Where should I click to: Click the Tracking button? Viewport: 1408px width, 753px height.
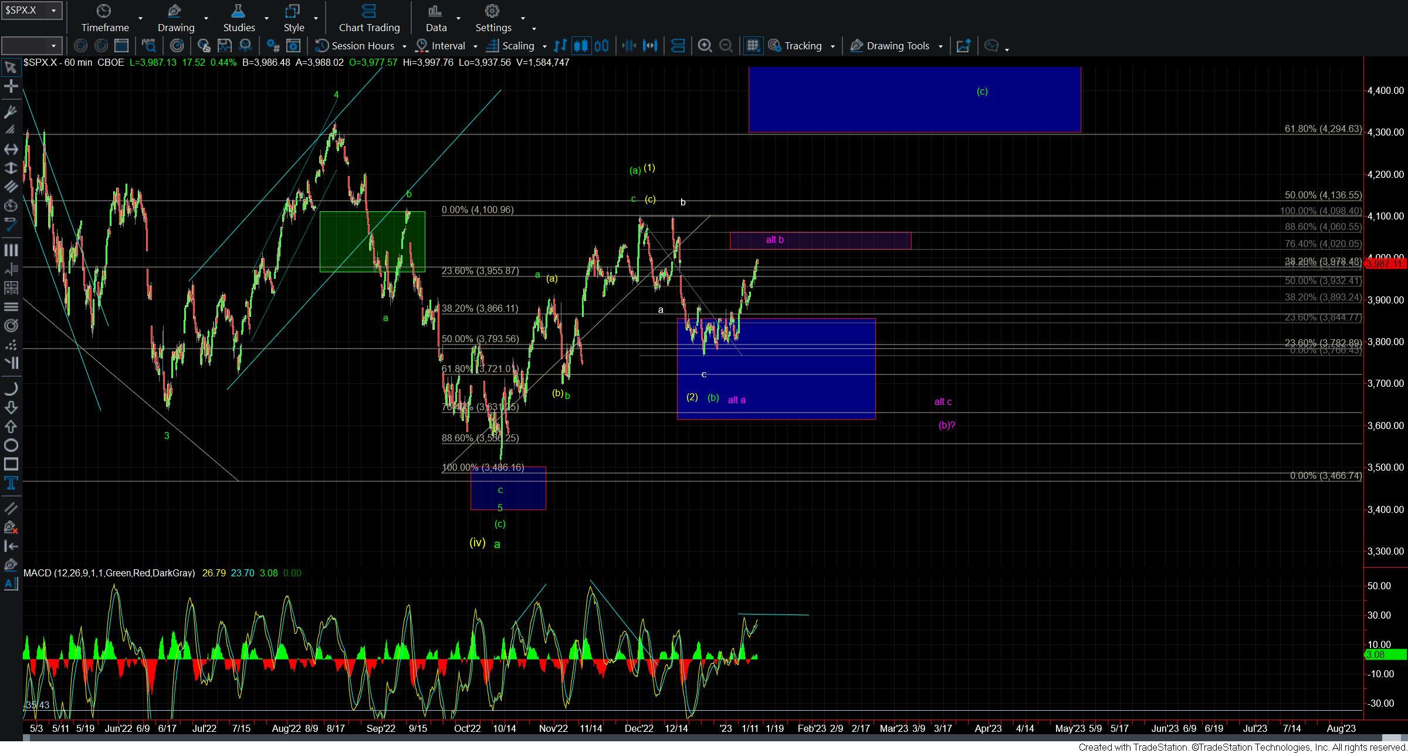[796, 46]
